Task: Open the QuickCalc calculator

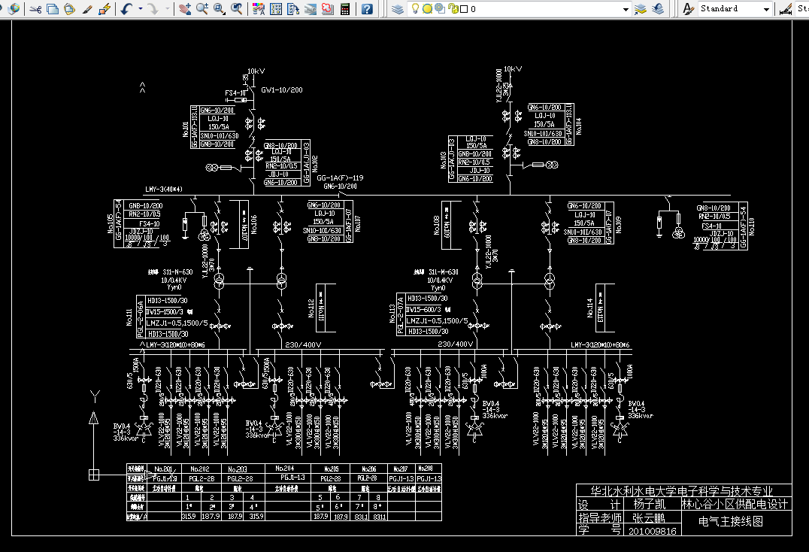Action: pyautogui.click(x=345, y=9)
